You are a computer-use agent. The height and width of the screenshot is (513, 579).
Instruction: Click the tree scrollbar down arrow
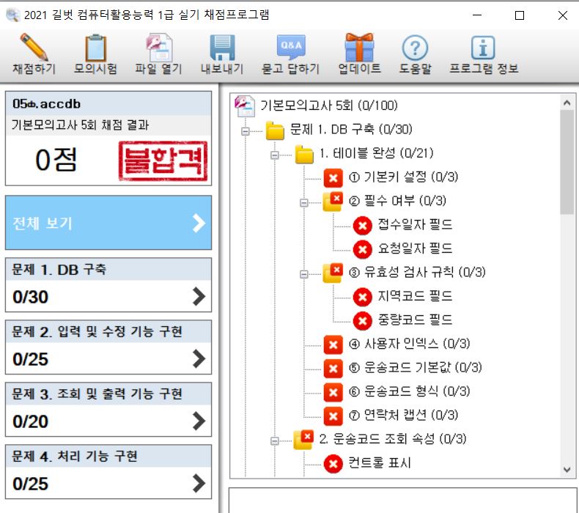pyautogui.click(x=567, y=469)
